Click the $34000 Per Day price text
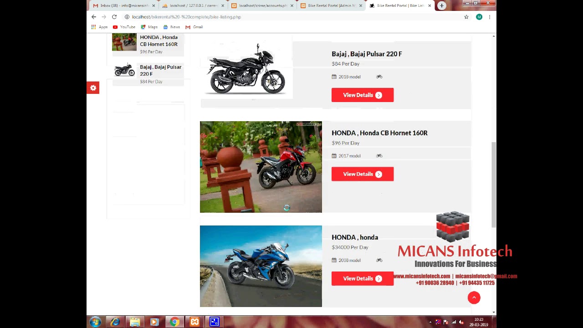Viewport: 583px width, 328px height. pos(350,247)
